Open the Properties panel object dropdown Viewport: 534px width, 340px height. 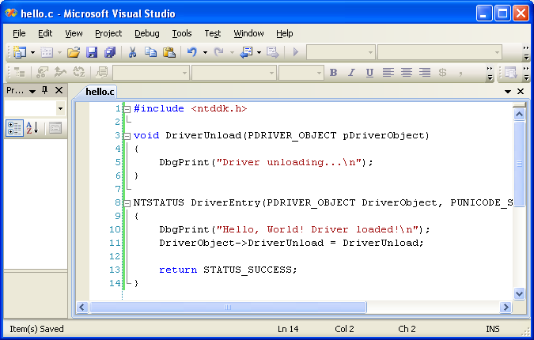[x=60, y=108]
